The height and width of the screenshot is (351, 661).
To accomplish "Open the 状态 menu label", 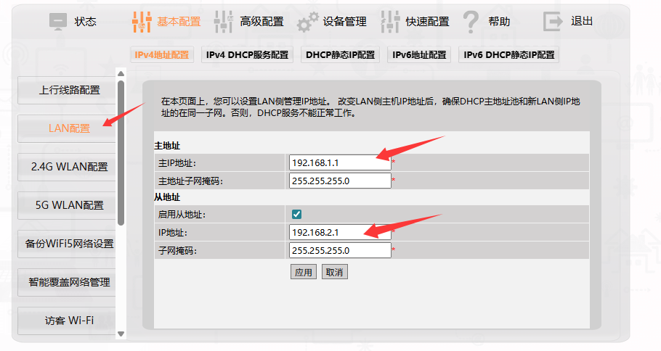I will coord(86,22).
